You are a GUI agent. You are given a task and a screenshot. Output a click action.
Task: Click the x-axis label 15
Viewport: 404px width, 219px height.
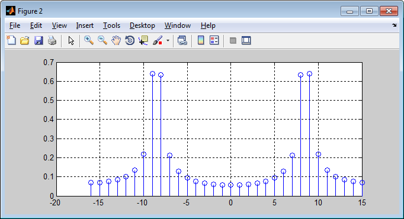[362, 203]
